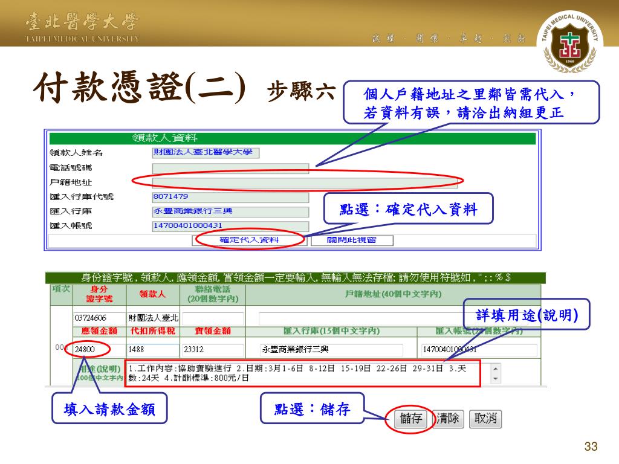Click the 付款憑證(二) slide title

coord(140,88)
